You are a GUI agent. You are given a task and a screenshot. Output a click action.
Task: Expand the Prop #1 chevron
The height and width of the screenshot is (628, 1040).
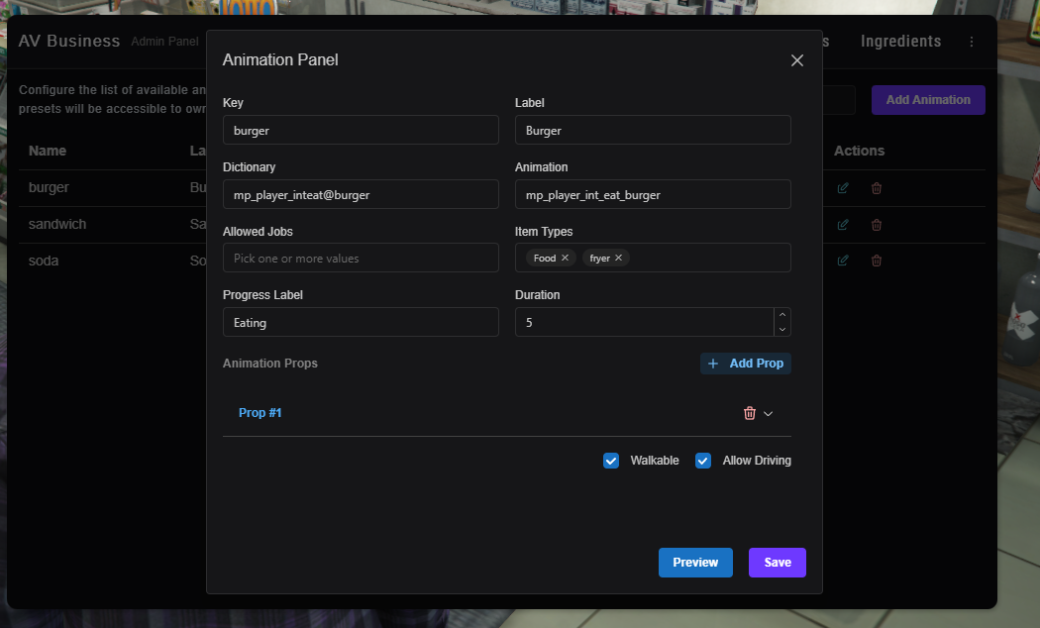pos(768,413)
